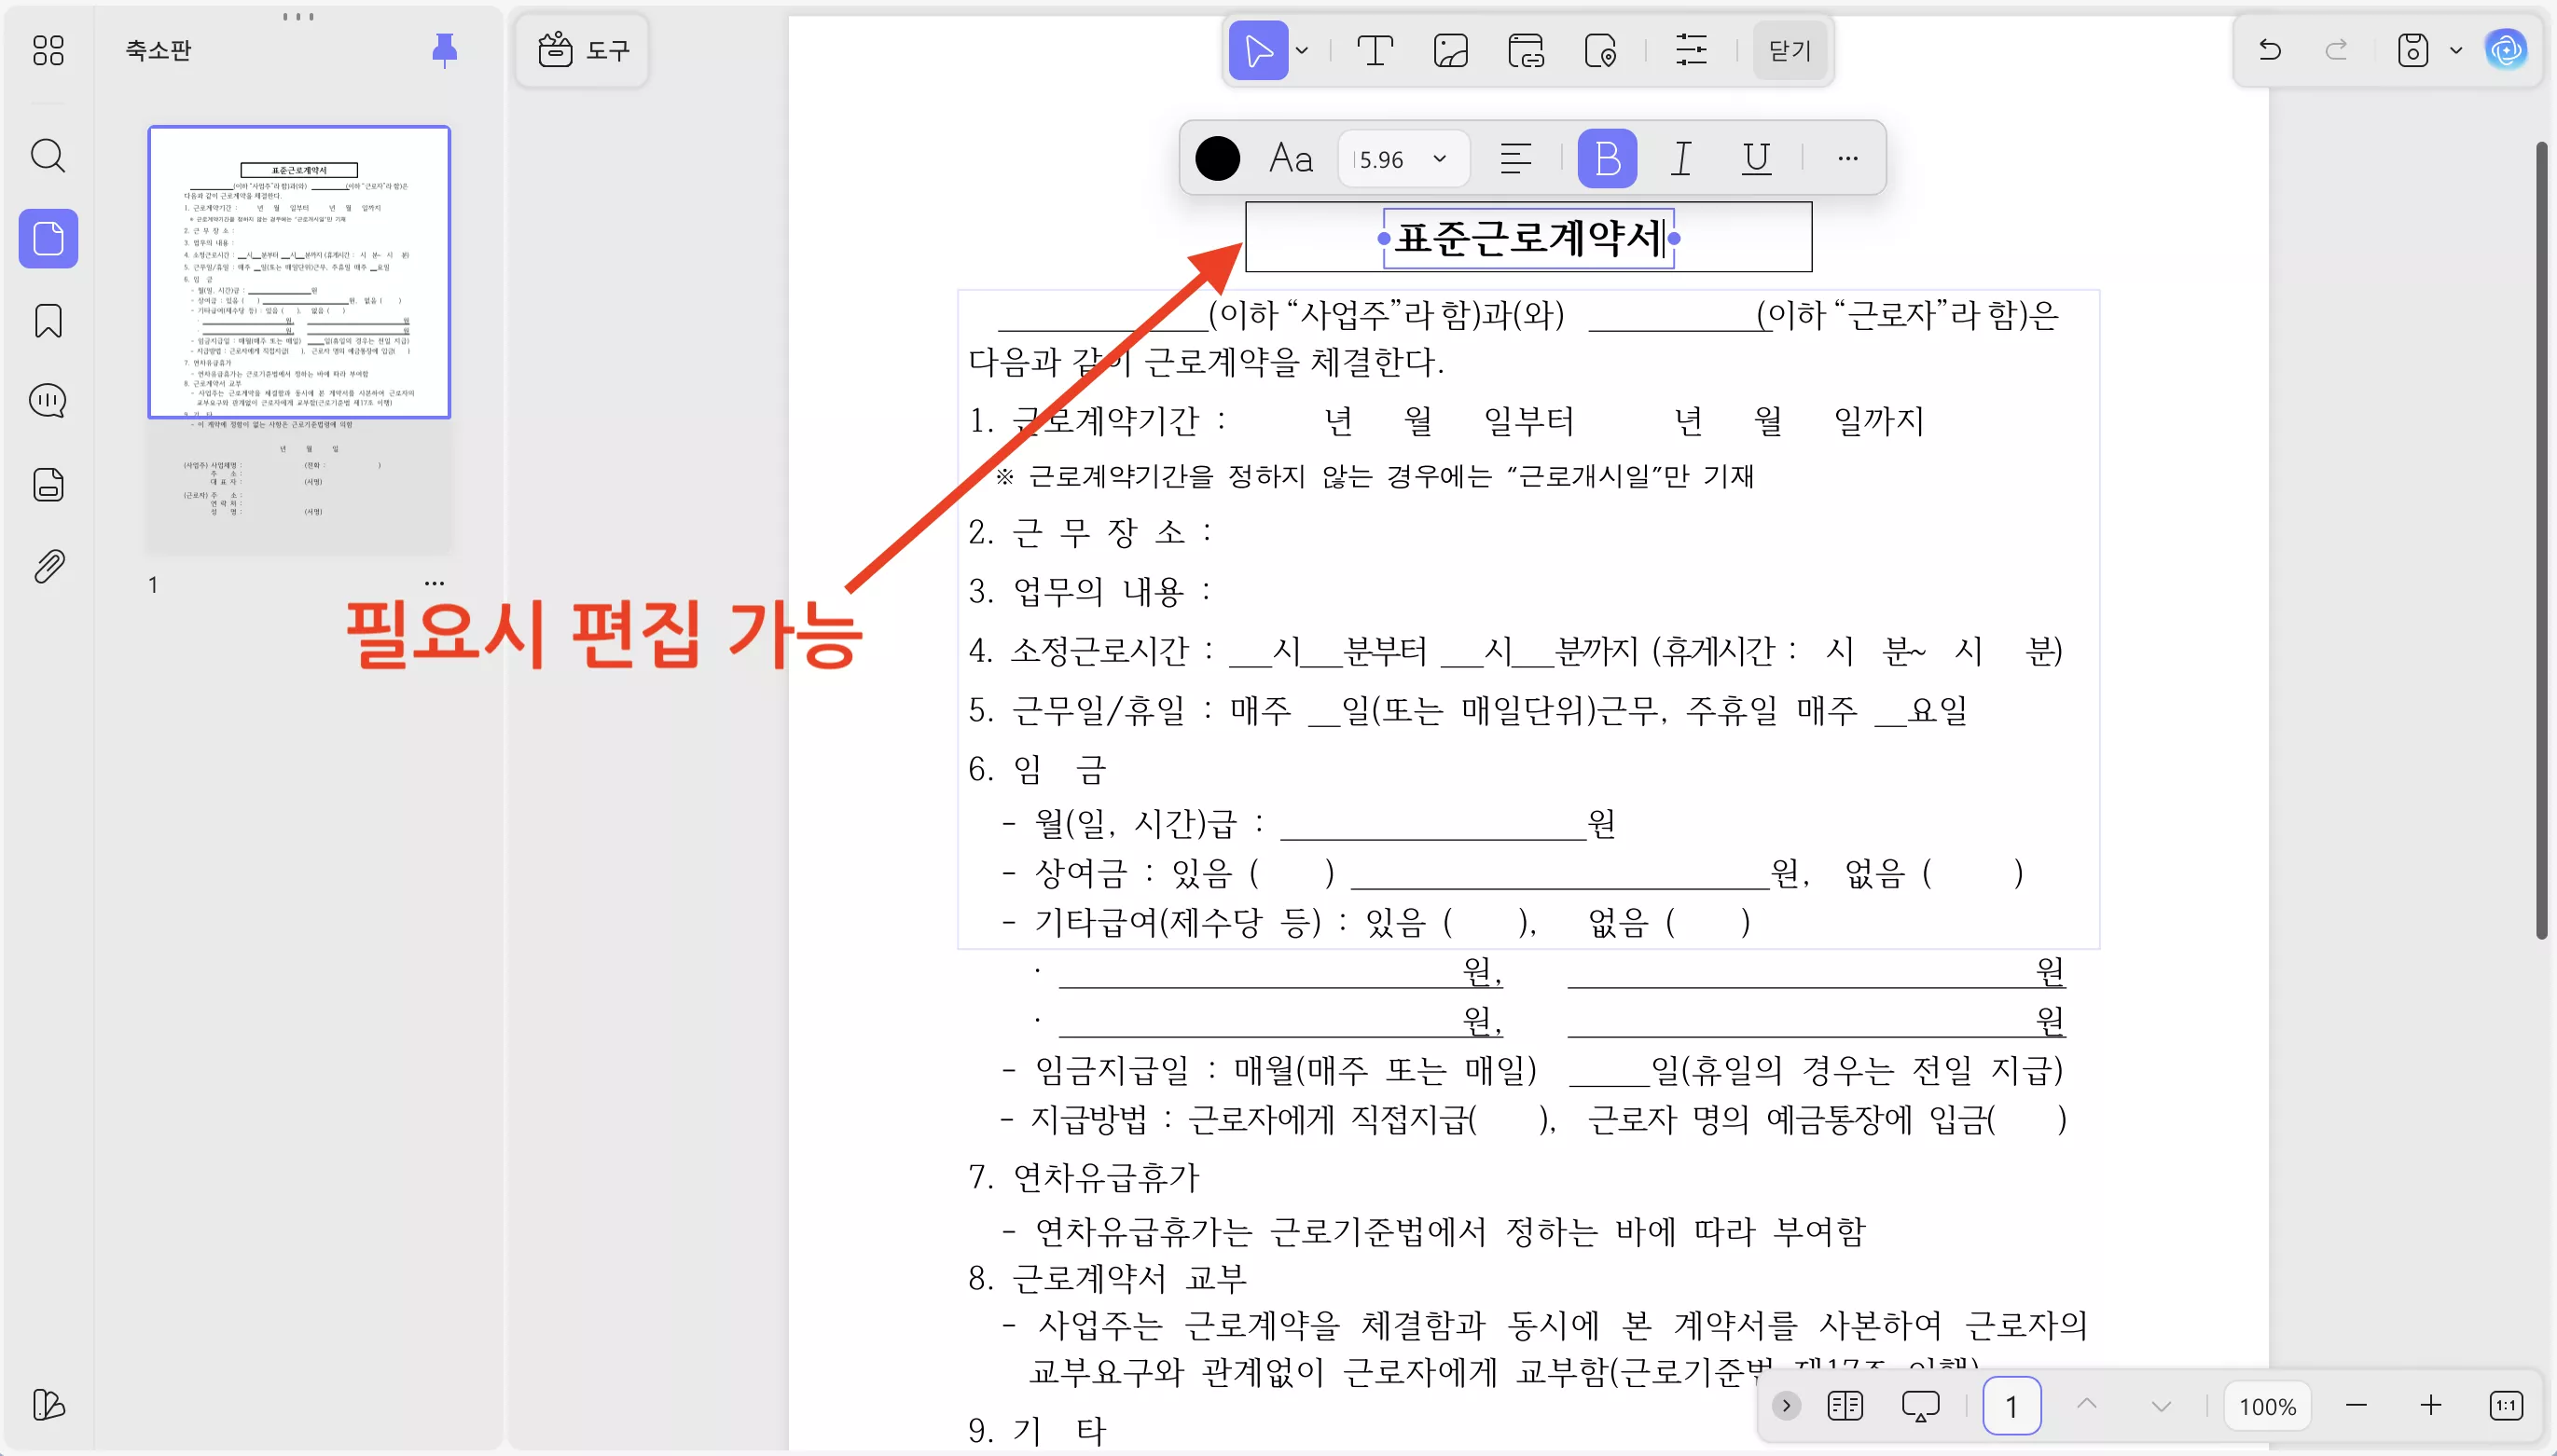Open the bookmarks panel

tap(47, 320)
